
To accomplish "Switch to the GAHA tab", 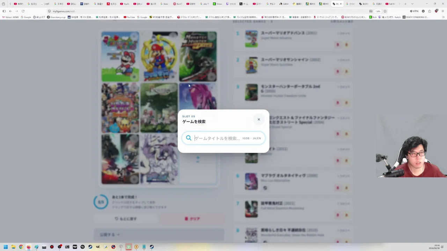I will click(284, 4).
